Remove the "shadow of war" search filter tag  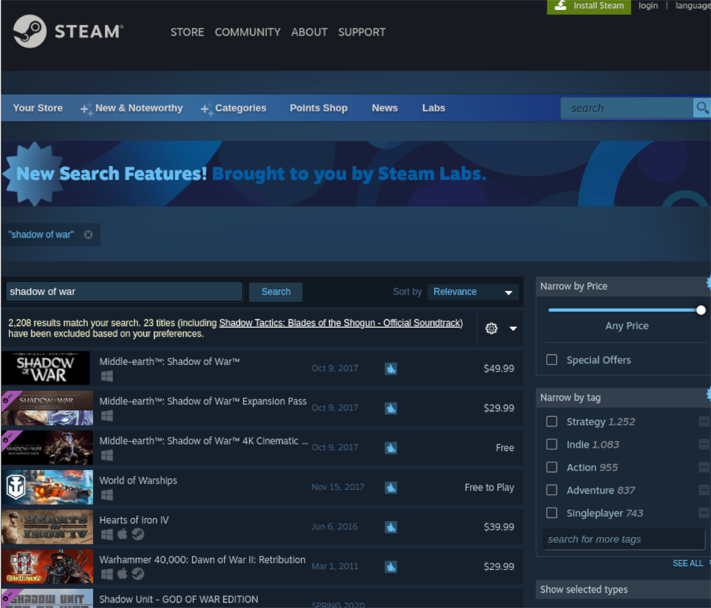[88, 235]
